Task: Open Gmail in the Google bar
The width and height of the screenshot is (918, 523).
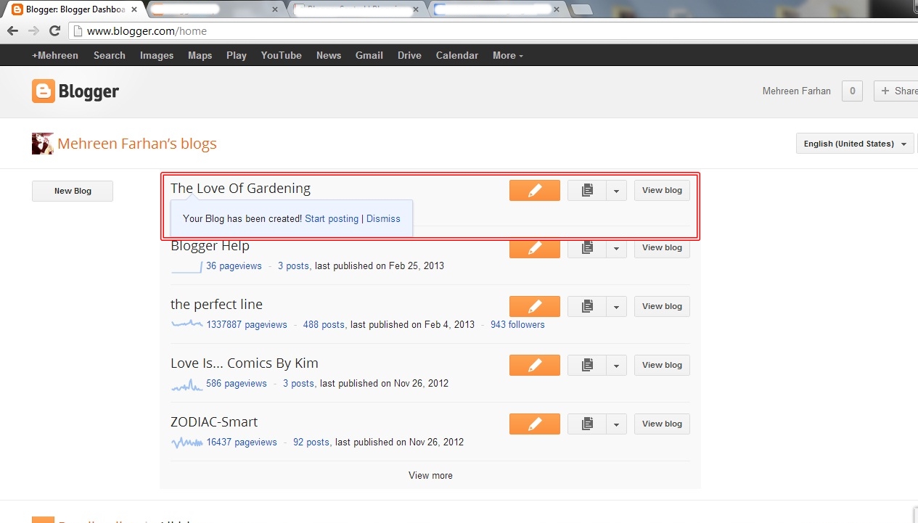Action: coord(369,55)
